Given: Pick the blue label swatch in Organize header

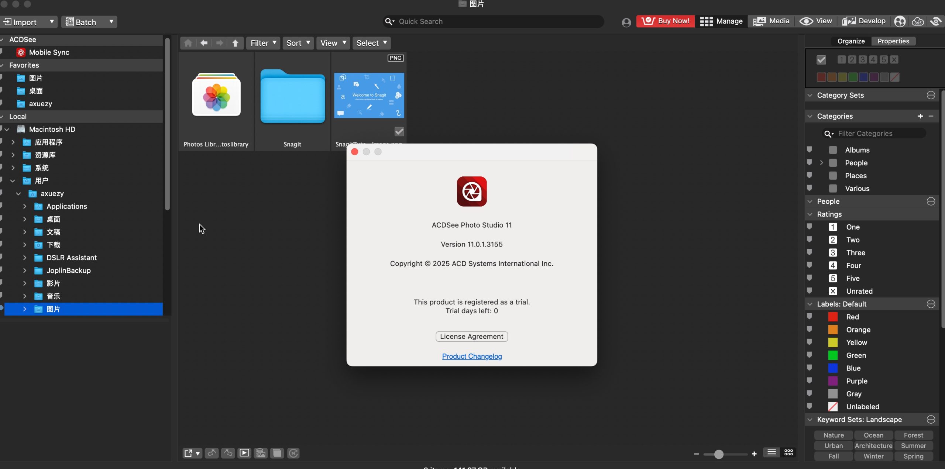Looking at the screenshot, I should pyautogui.click(x=863, y=77).
